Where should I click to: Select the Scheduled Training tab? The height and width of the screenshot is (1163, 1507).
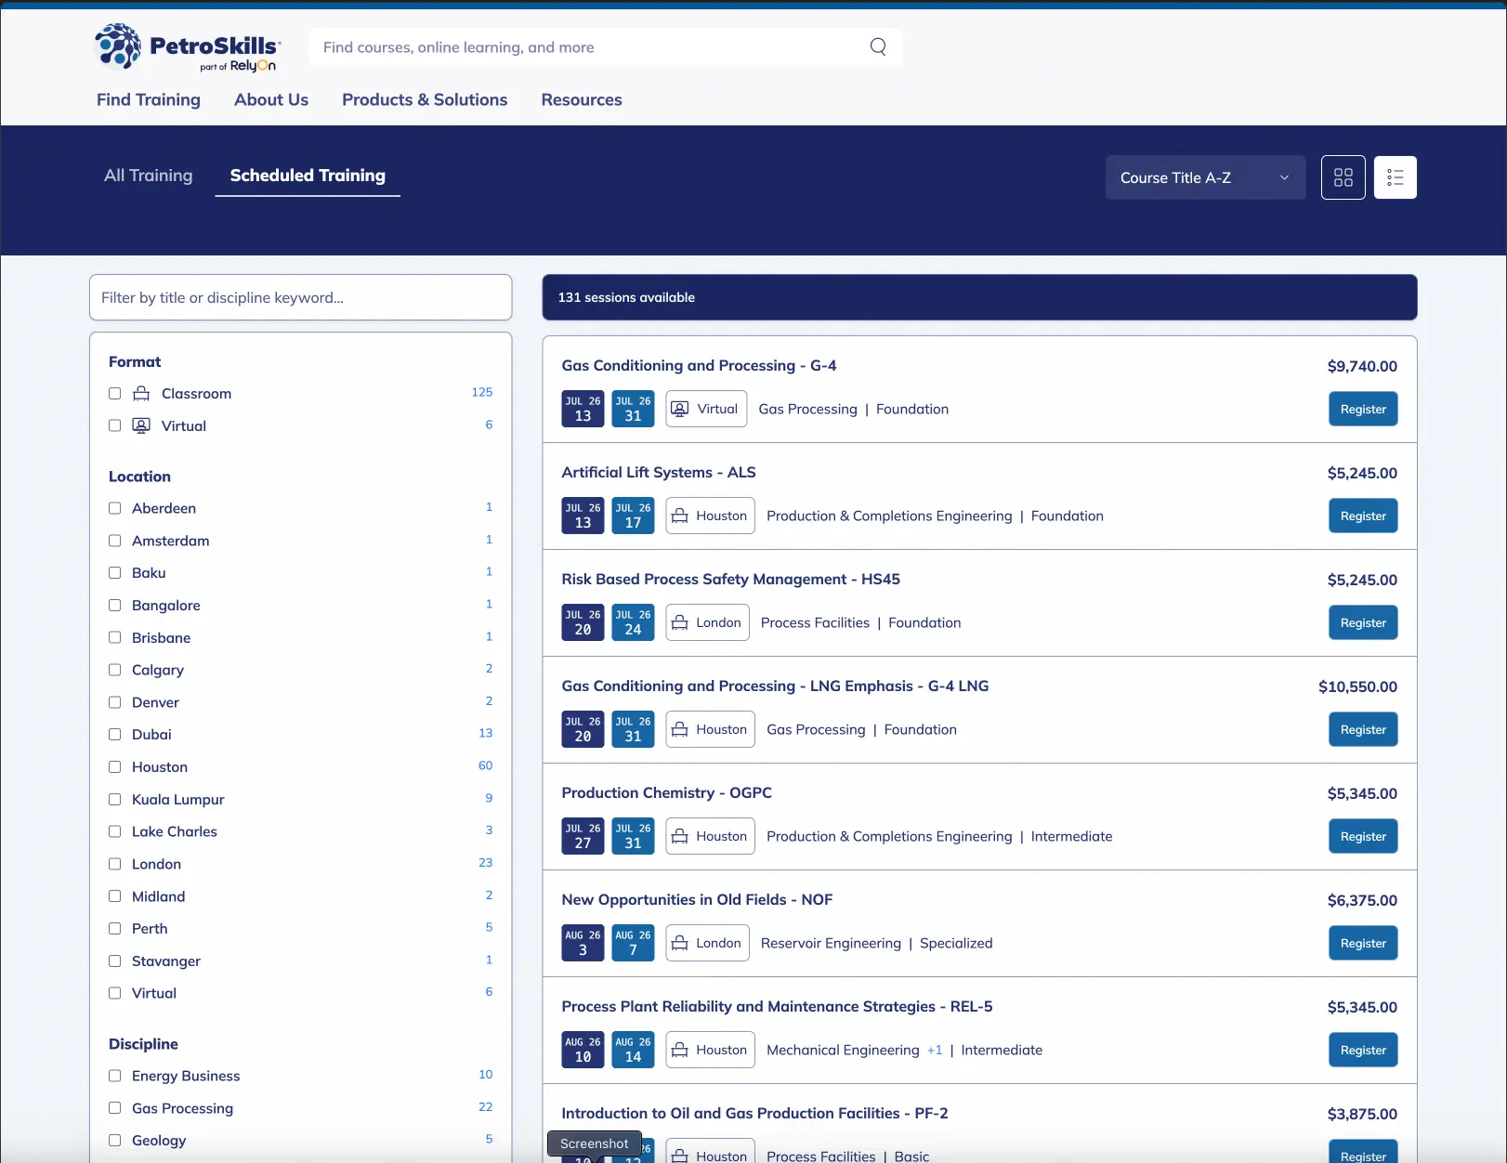coord(308,176)
